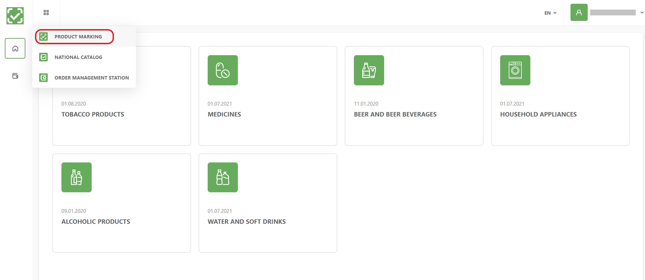
Task: Click the Alcoholic Products bottles icon
Action: [x=77, y=177]
